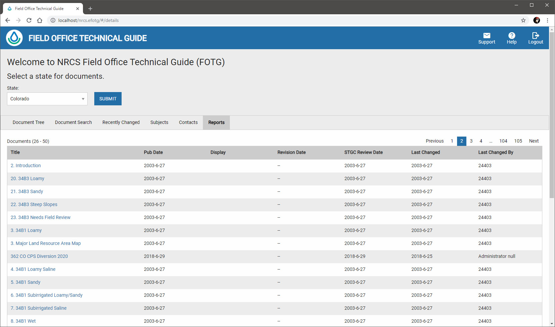Open the '5. 34B1 Sandy' document
555x327 pixels.
pos(25,282)
